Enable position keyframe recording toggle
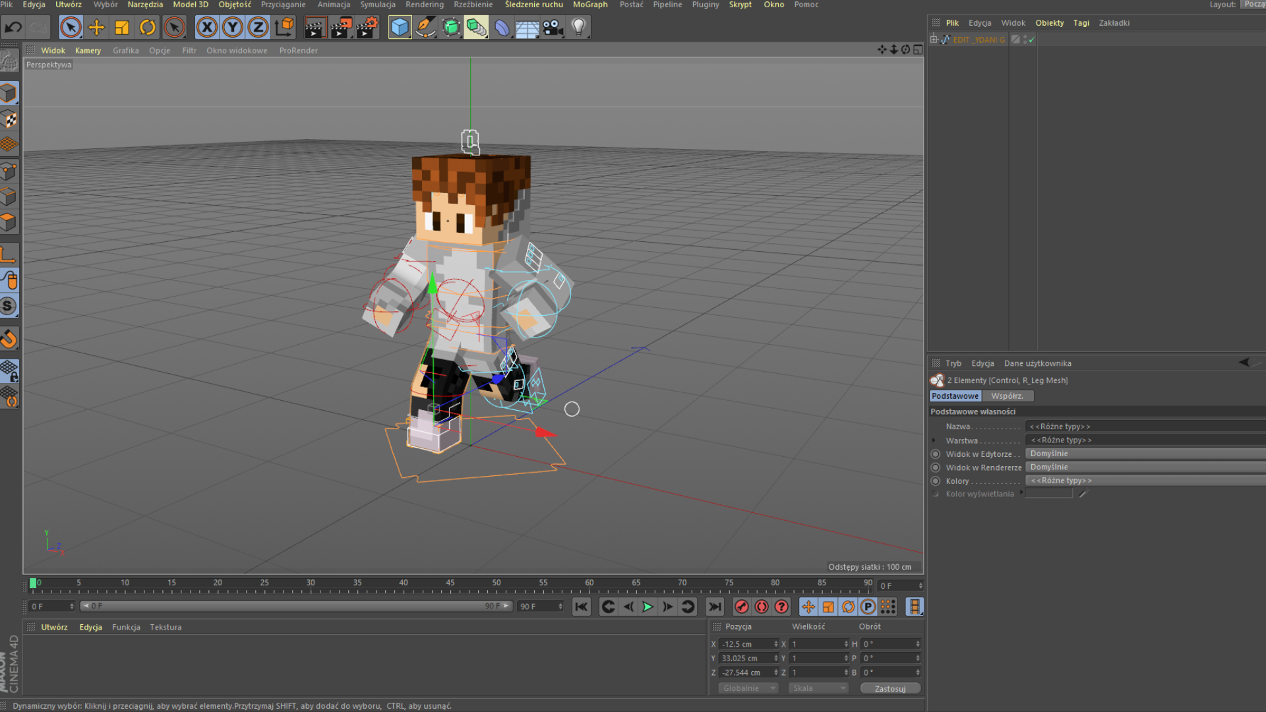Image resolution: width=1266 pixels, height=712 pixels. [x=808, y=607]
